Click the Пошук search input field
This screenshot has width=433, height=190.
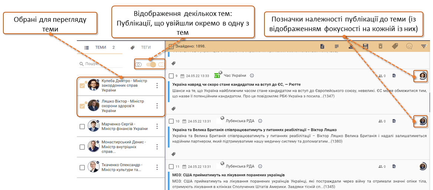(x=101, y=64)
